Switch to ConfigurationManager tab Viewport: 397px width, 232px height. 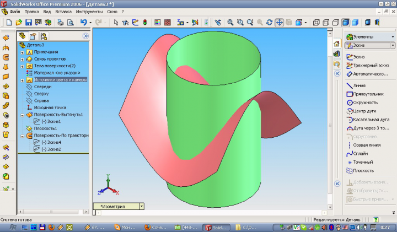point(44,36)
